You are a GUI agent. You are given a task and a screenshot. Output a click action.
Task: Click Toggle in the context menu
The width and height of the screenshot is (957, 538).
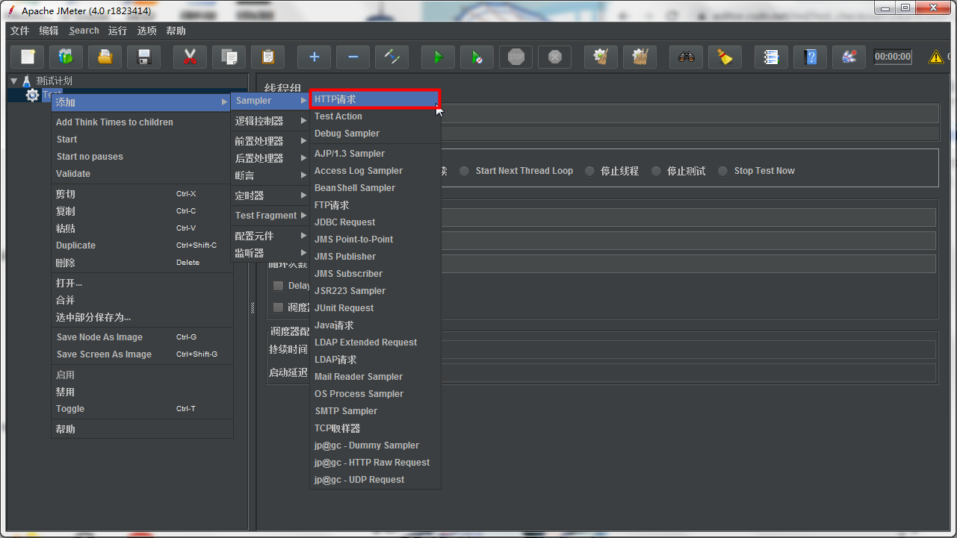[x=142, y=409]
